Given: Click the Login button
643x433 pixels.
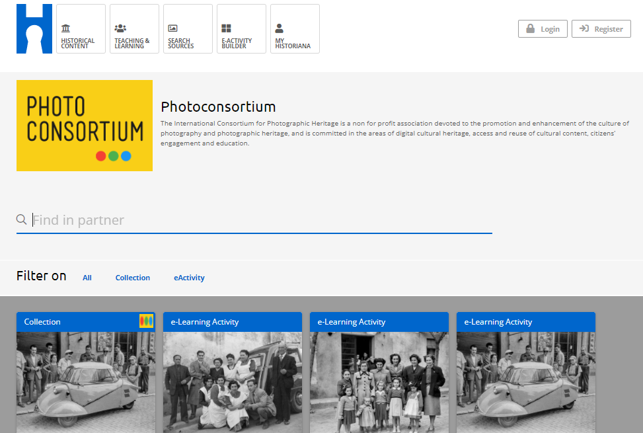Looking at the screenshot, I should point(543,28).
